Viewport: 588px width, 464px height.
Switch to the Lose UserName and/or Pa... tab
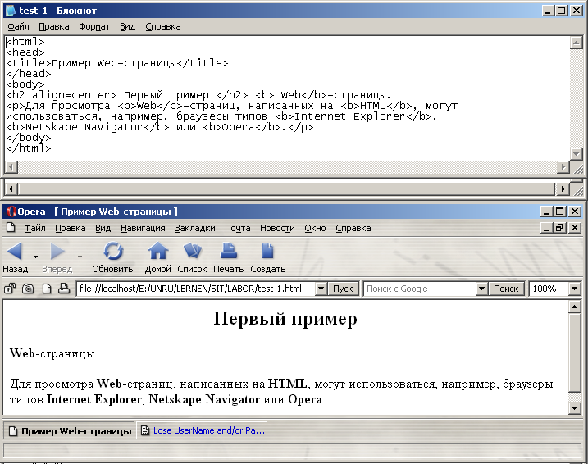click(x=202, y=430)
